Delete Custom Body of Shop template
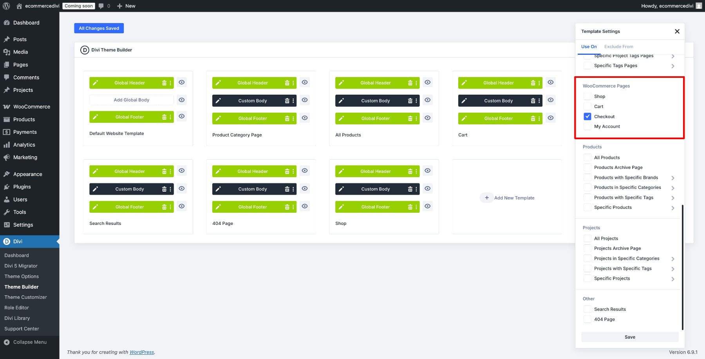Screen dimensions: 705x359 click(x=410, y=189)
